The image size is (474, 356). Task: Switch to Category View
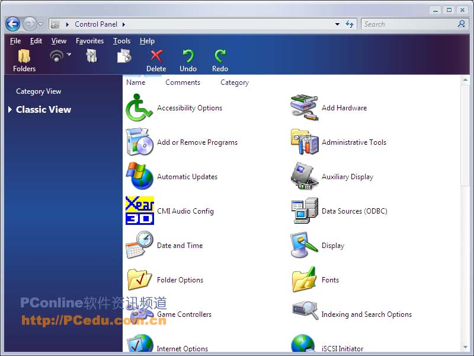click(x=39, y=91)
